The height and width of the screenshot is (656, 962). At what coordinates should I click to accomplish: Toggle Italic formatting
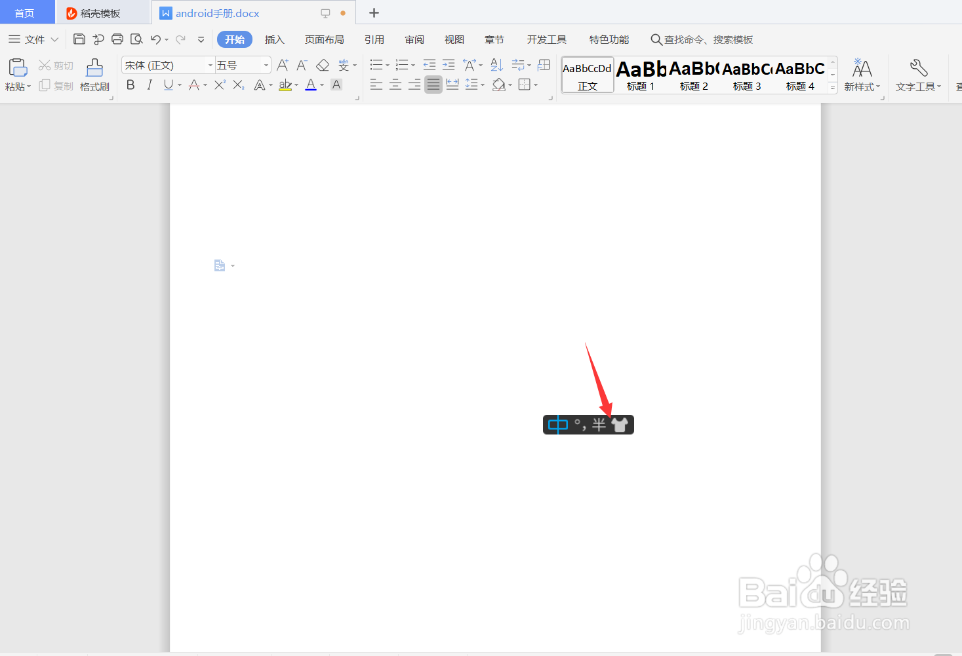point(150,85)
